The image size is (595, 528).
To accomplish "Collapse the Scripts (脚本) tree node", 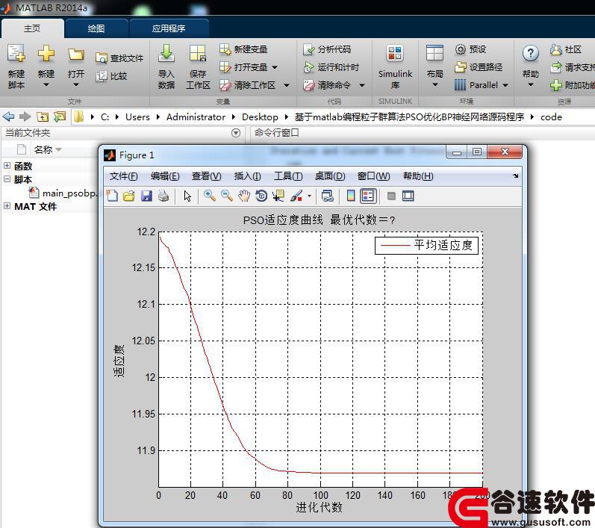I will pos(7,178).
